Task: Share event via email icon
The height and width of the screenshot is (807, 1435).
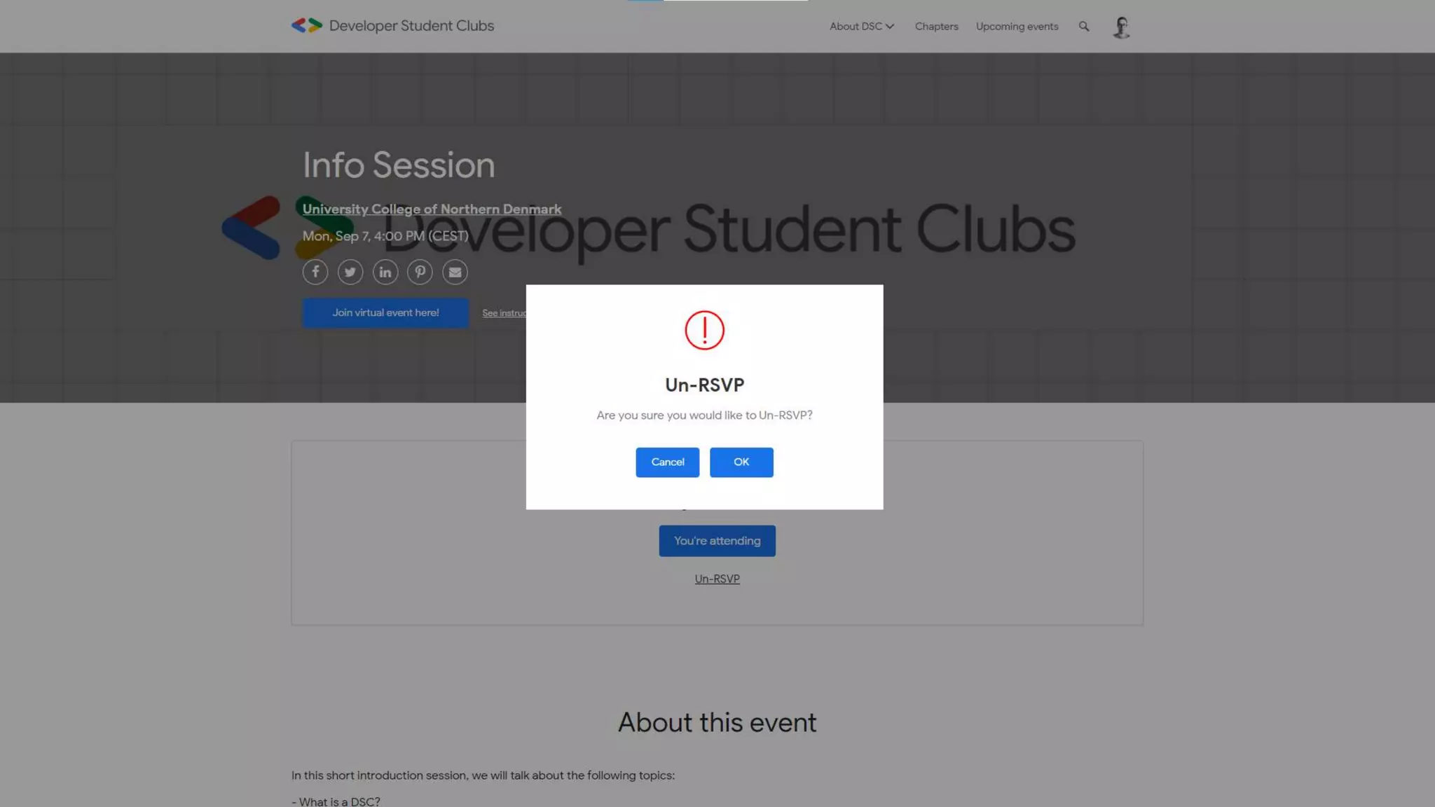Action: pos(455,272)
